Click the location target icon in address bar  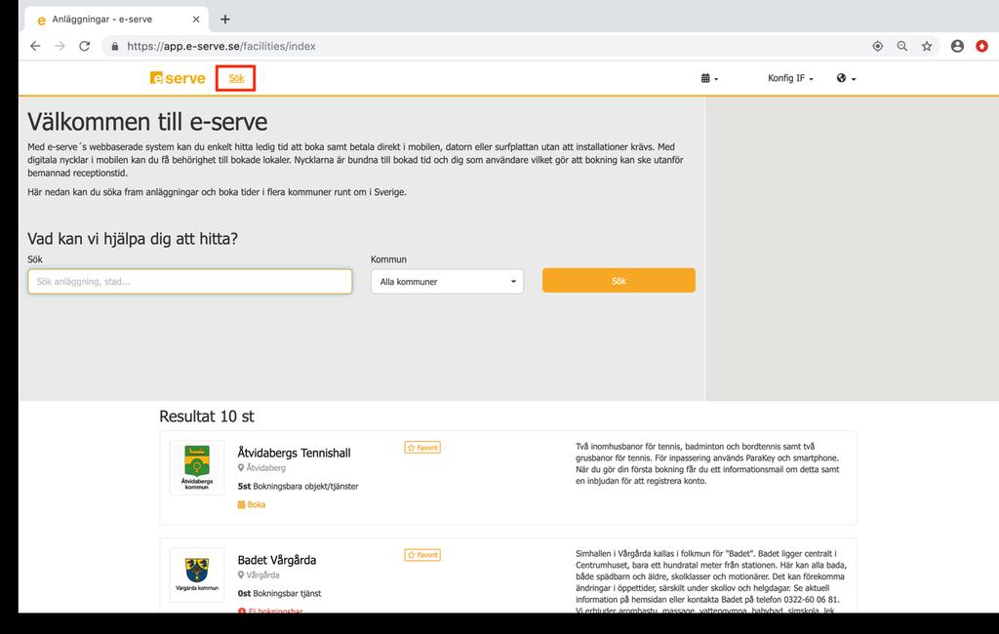(877, 46)
